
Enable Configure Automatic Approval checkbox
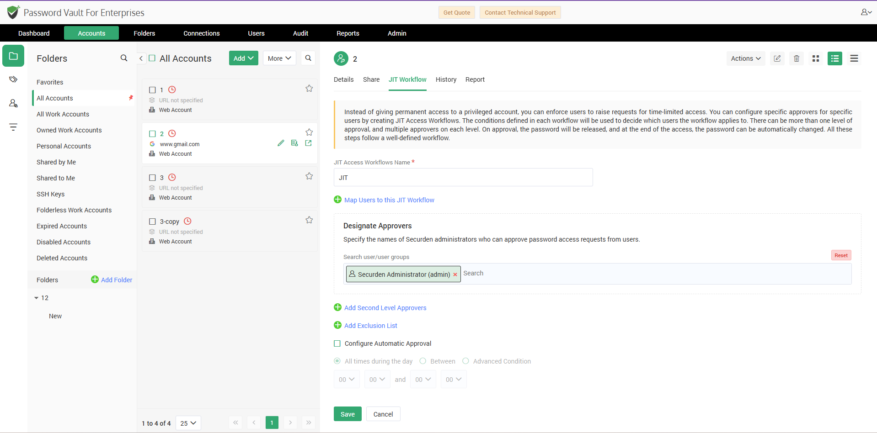point(337,343)
